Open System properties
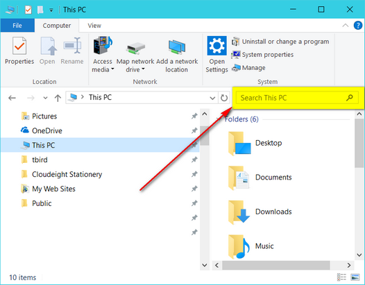 click(262, 55)
